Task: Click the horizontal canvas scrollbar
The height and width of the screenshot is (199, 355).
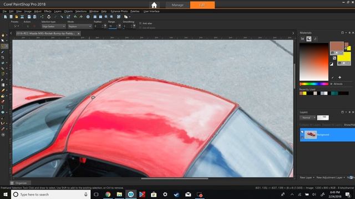Action: [x=174, y=179]
